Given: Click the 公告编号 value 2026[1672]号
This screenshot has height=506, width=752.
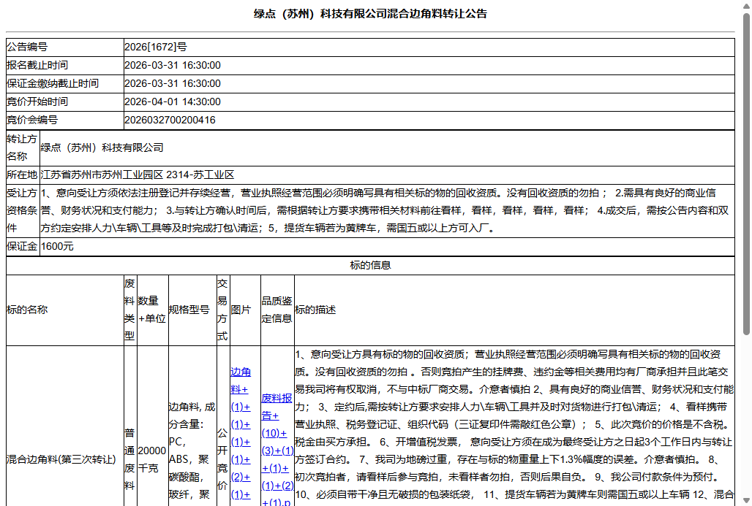Looking at the screenshot, I should [155, 47].
